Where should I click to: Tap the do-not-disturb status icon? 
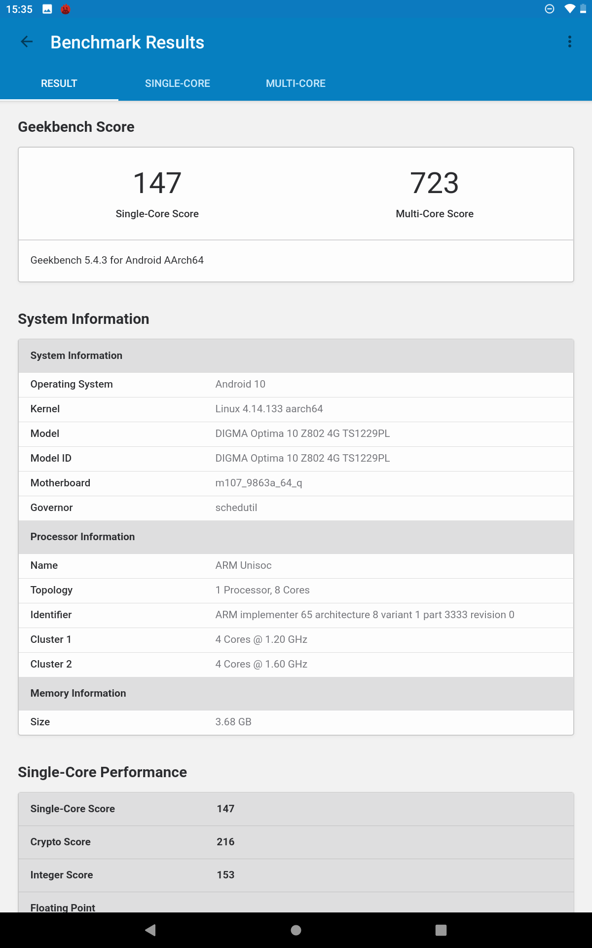pos(550,9)
